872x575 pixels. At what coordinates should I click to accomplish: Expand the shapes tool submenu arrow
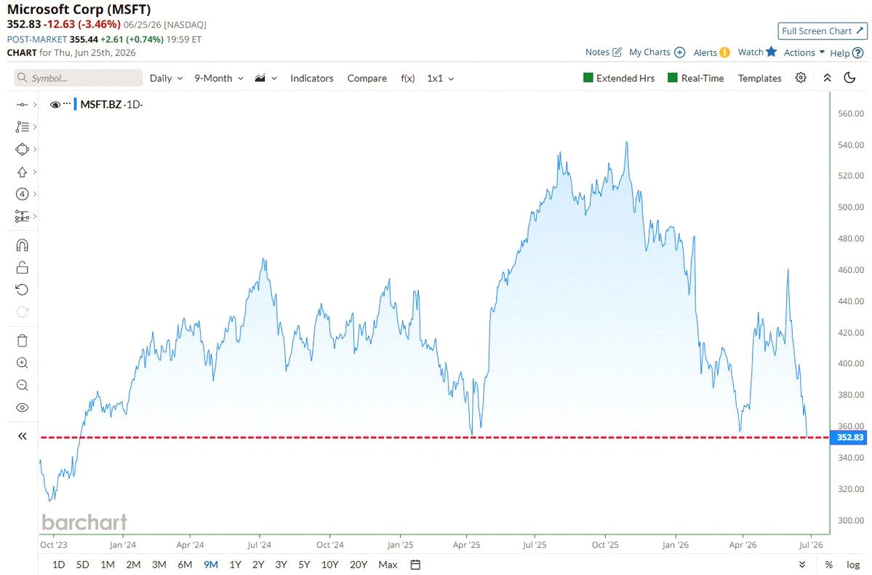pyautogui.click(x=35, y=149)
